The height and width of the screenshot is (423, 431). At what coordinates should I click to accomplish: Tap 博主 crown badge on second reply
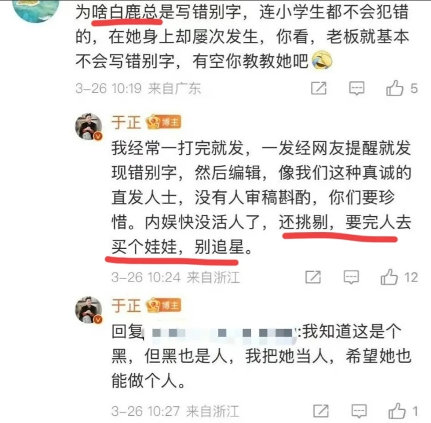click(x=163, y=305)
